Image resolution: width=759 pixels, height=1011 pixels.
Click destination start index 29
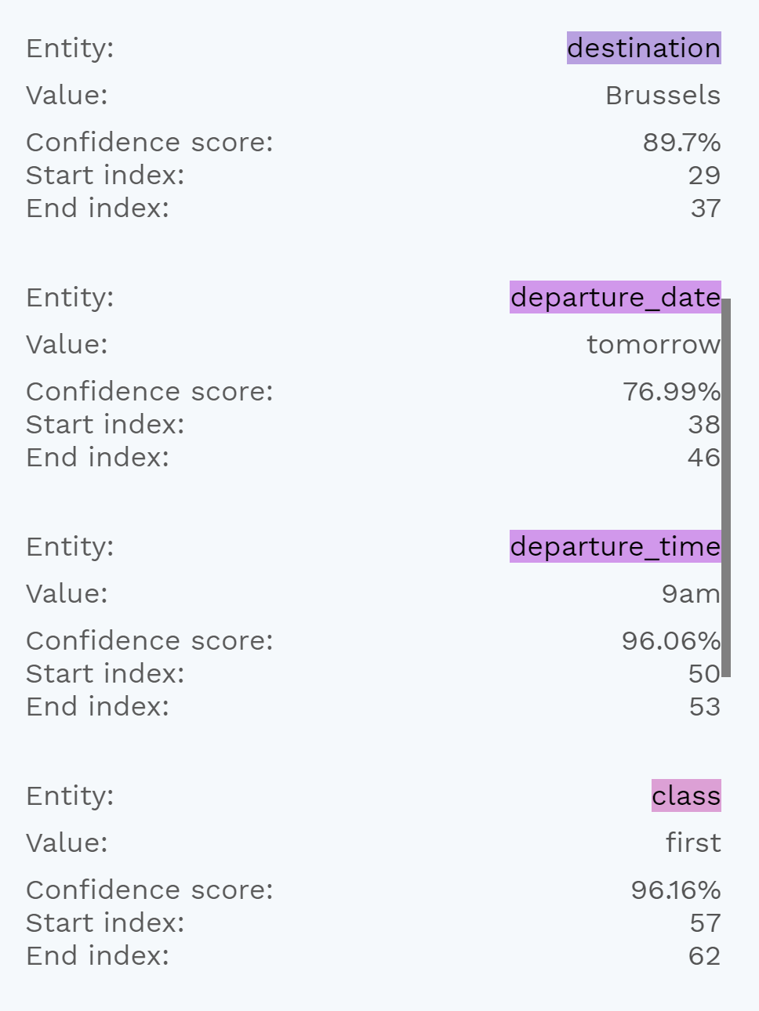704,176
